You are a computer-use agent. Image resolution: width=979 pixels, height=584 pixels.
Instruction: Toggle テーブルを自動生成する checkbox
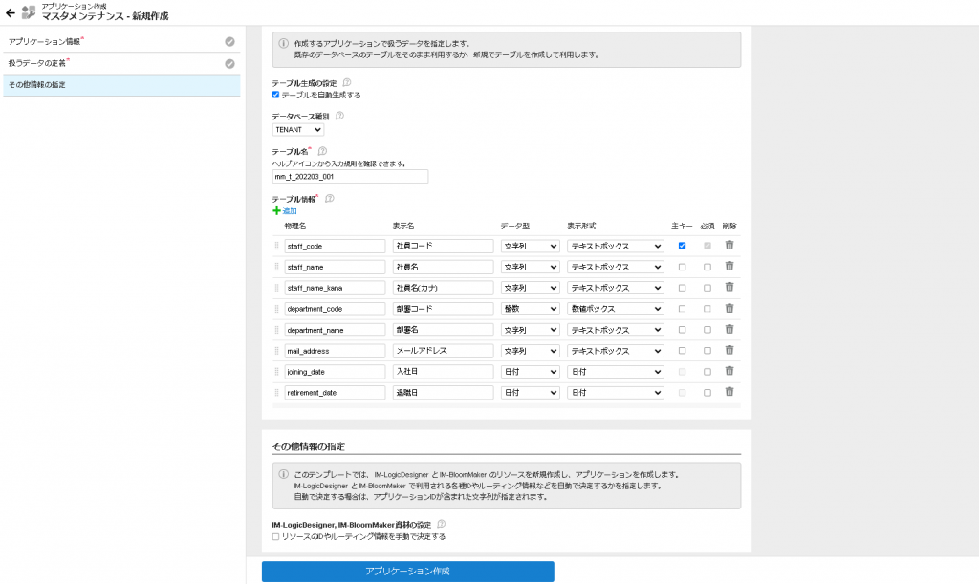click(275, 95)
